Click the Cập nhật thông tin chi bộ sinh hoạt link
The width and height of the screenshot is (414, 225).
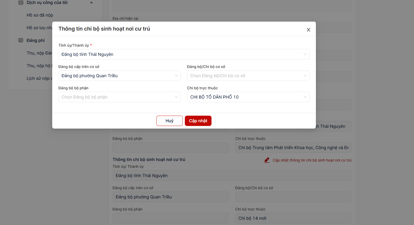tap(312, 160)
